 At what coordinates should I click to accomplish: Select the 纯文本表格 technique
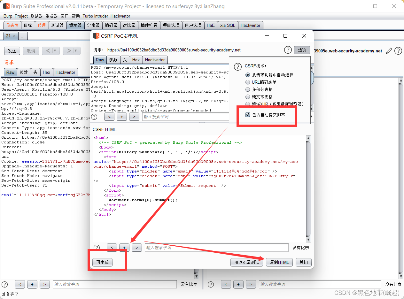pos(247,97)
